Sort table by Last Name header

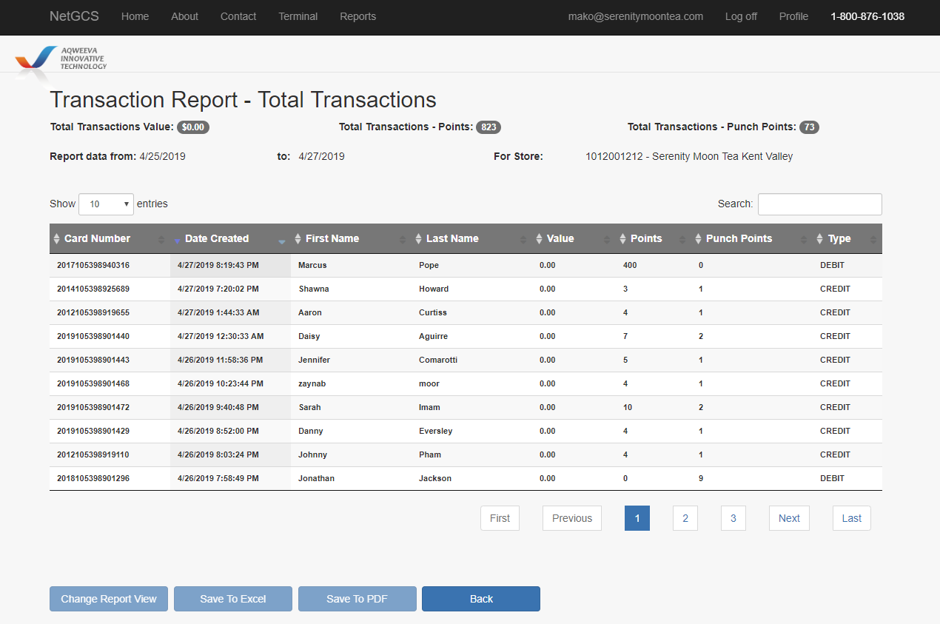tap(451, 239)
